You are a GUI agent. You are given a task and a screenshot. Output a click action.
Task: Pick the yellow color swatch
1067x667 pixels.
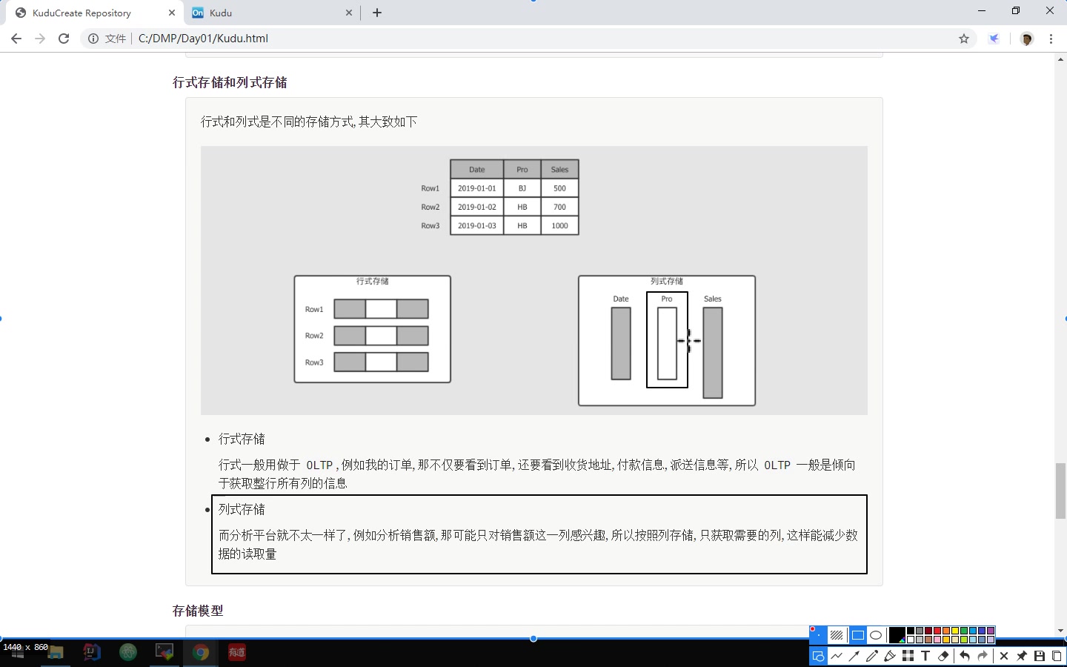[x=955, y=631]
